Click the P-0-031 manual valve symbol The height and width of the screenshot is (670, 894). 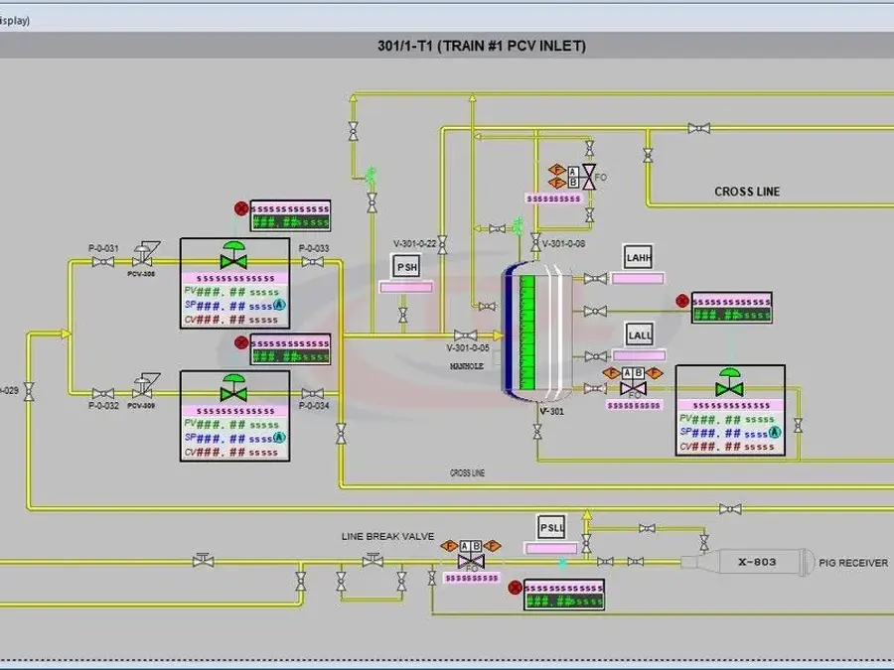coord(103,261)
